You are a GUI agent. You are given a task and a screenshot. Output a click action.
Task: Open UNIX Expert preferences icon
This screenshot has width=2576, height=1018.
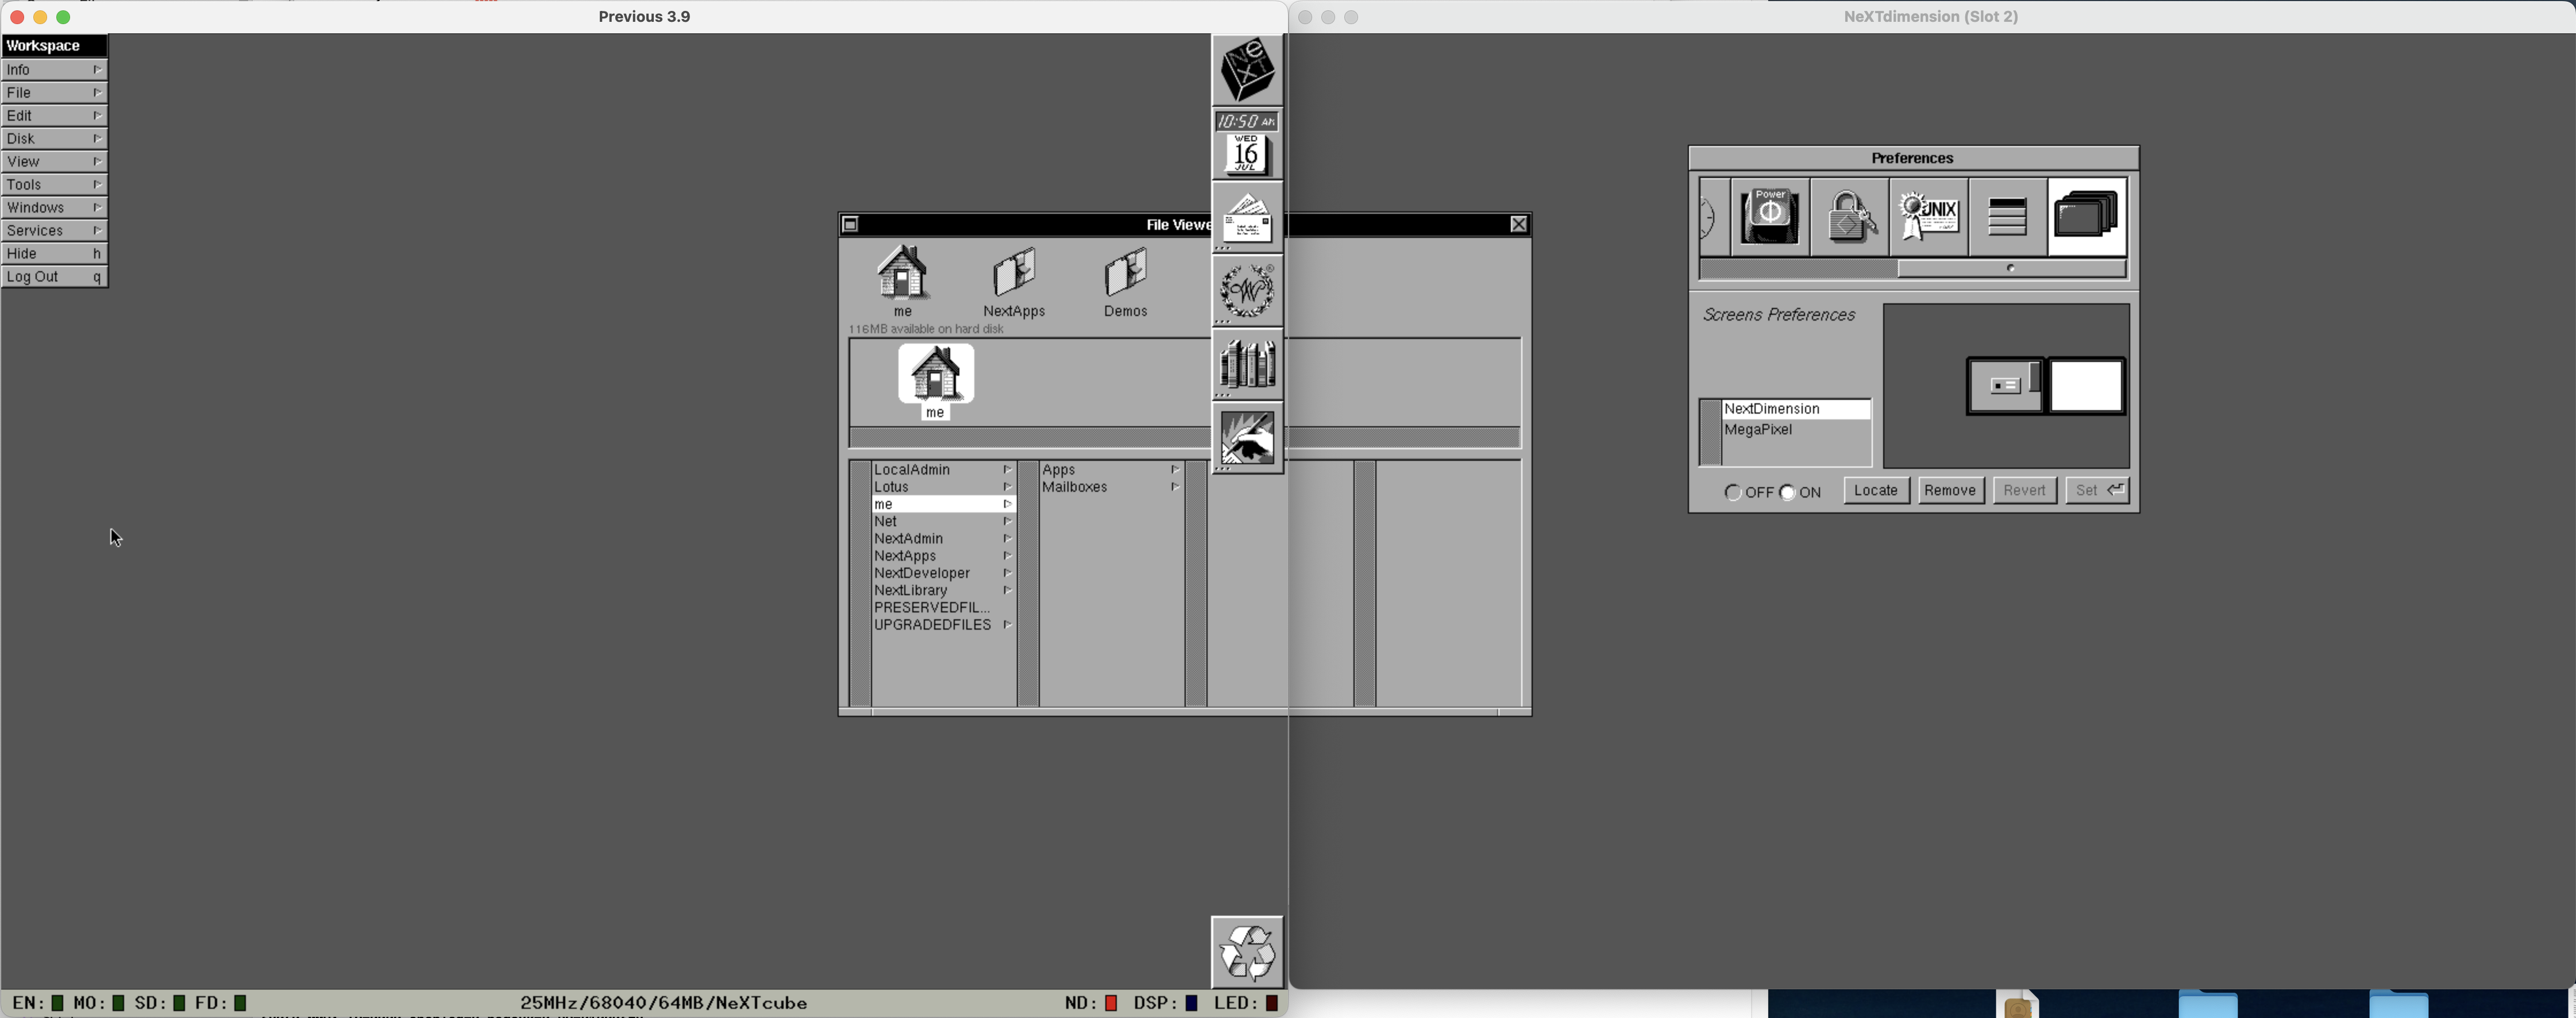1929,217
